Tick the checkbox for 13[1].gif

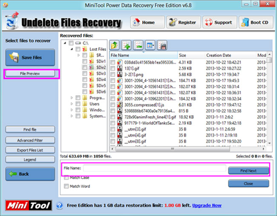pyautogui.click(x=113, y=68)
